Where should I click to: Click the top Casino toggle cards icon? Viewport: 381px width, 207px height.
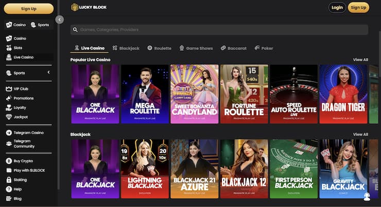[x=9, y=25]
